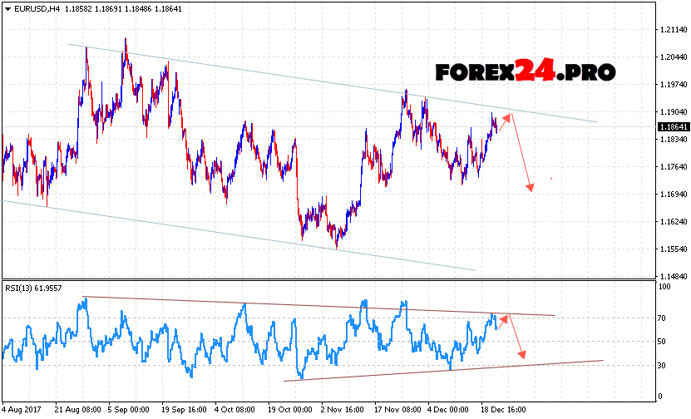691x419 pixels.
Task: Select the RSI lower rising support line
Action: 441,371
